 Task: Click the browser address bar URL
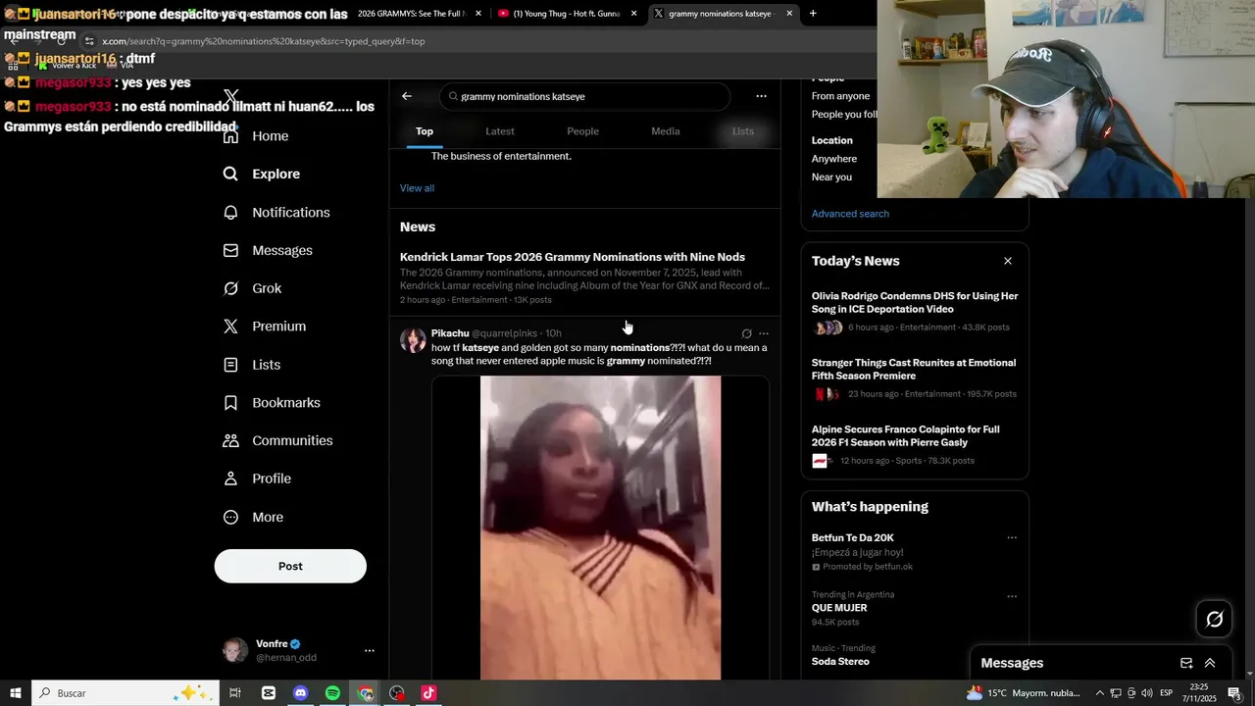[264, 41]
